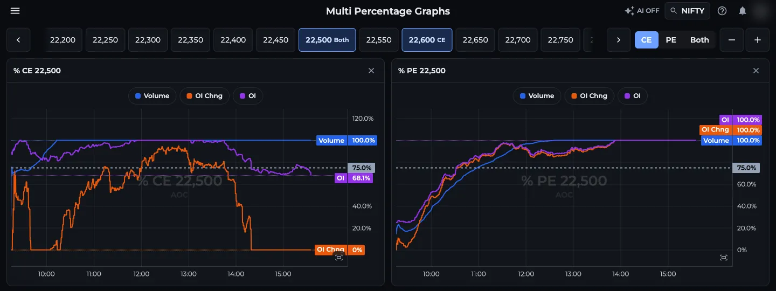Close the % PE 22,500 graph panel
This screenshot has height=291, width=776.
pos(756,71)
